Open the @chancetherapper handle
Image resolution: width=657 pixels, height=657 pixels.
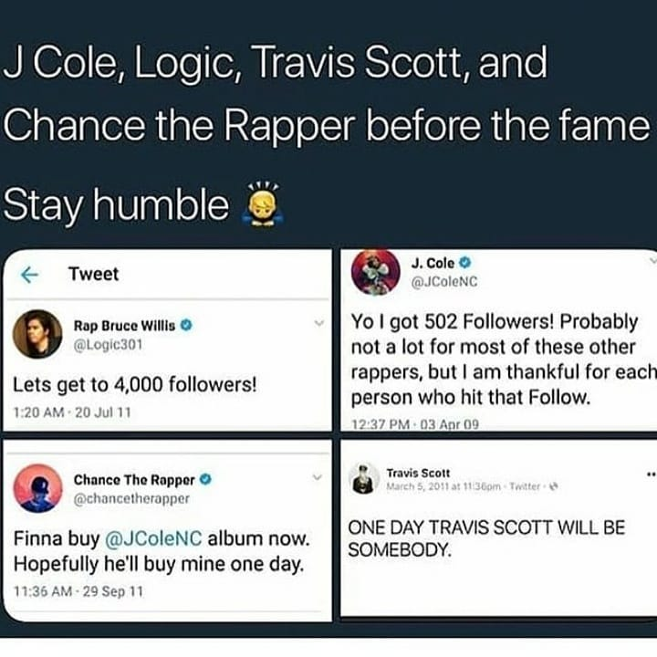(x=131, y=498)
